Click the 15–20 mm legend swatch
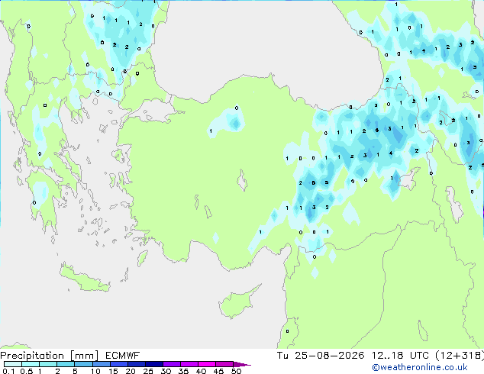The width and height of the screenshot is (484, 374). point(118,364)
